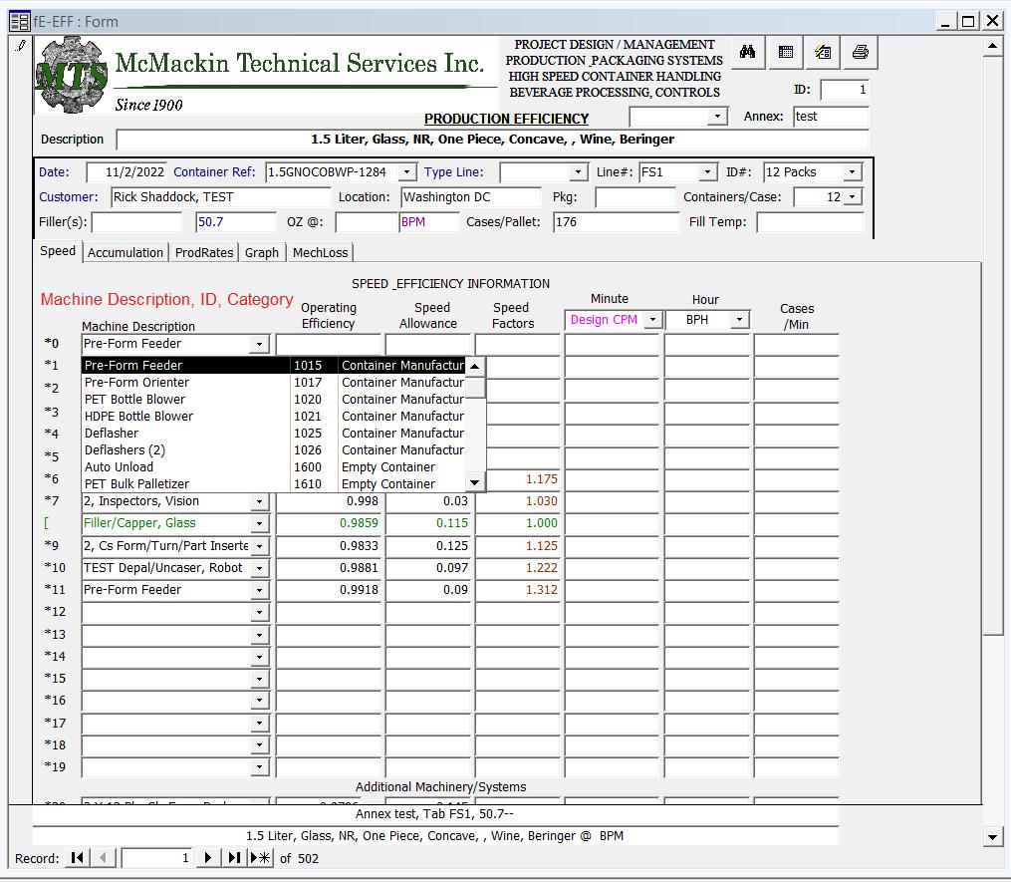Go to first record navigation icon
The height and width of the screenshot is (882, 1011).
[78, 858]
